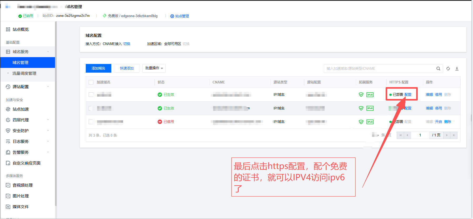
Task: Click the magnifier icon in the domain search box
Action: coord(438,68)
